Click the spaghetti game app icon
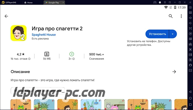This screenshot has height=110, width=193. (19, 33)
